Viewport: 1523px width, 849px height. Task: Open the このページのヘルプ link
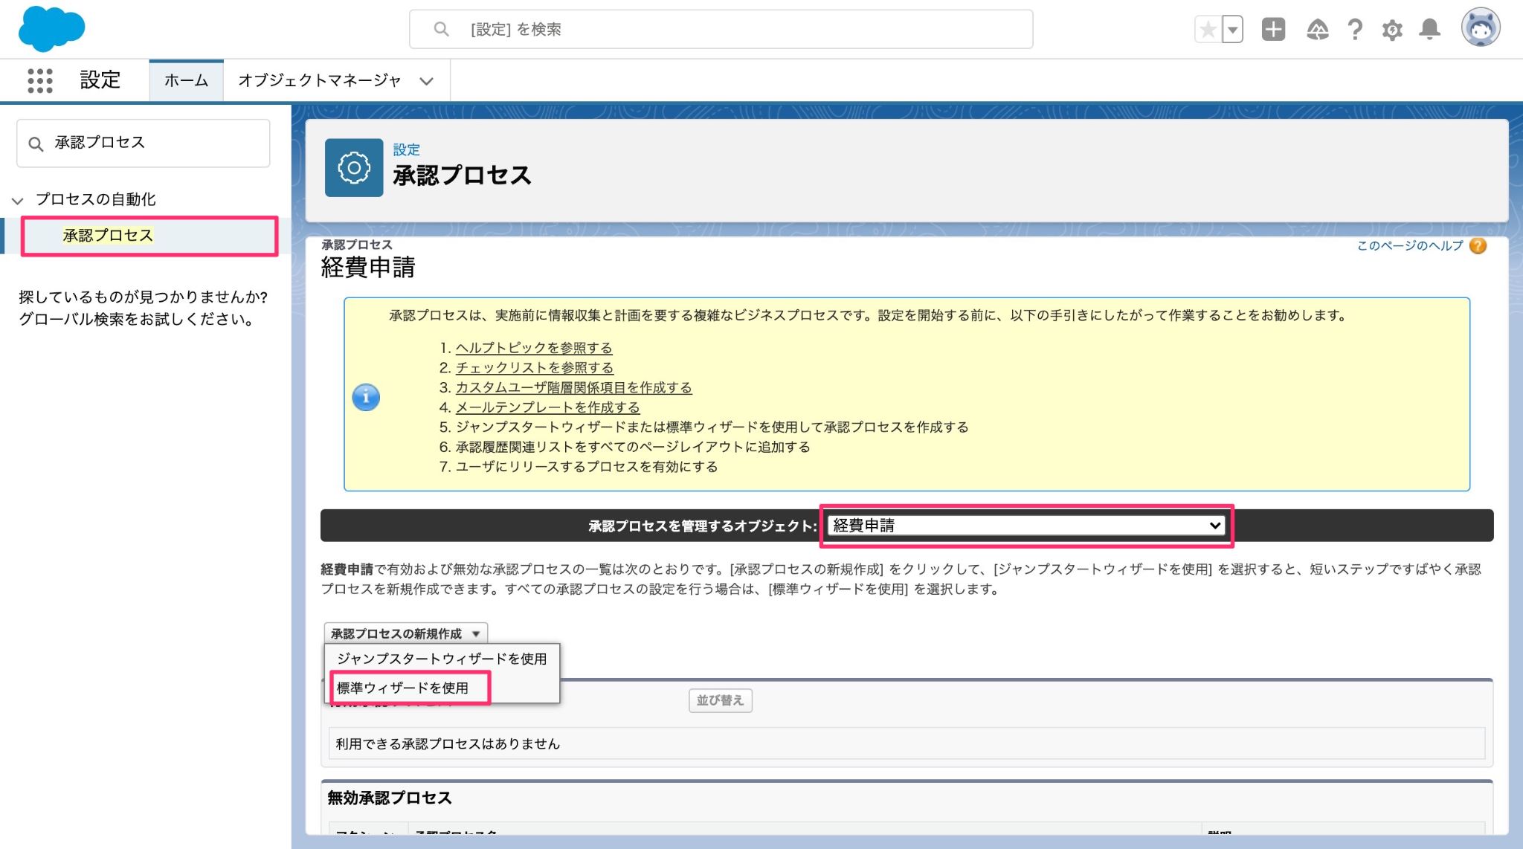coord(1410,245)
